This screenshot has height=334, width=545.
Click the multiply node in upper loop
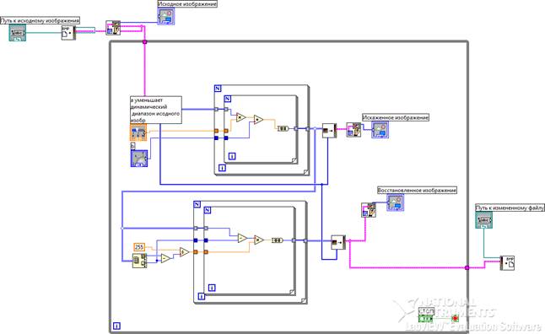pyautogui.click(x=240, y=117)
